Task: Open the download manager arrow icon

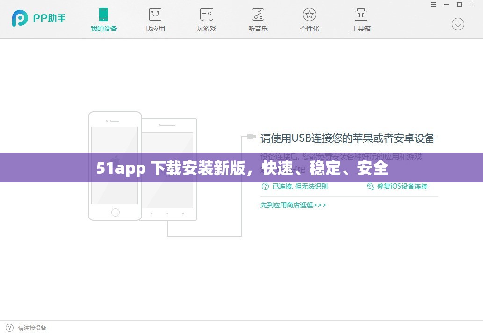Action: (x=458, y=24)
